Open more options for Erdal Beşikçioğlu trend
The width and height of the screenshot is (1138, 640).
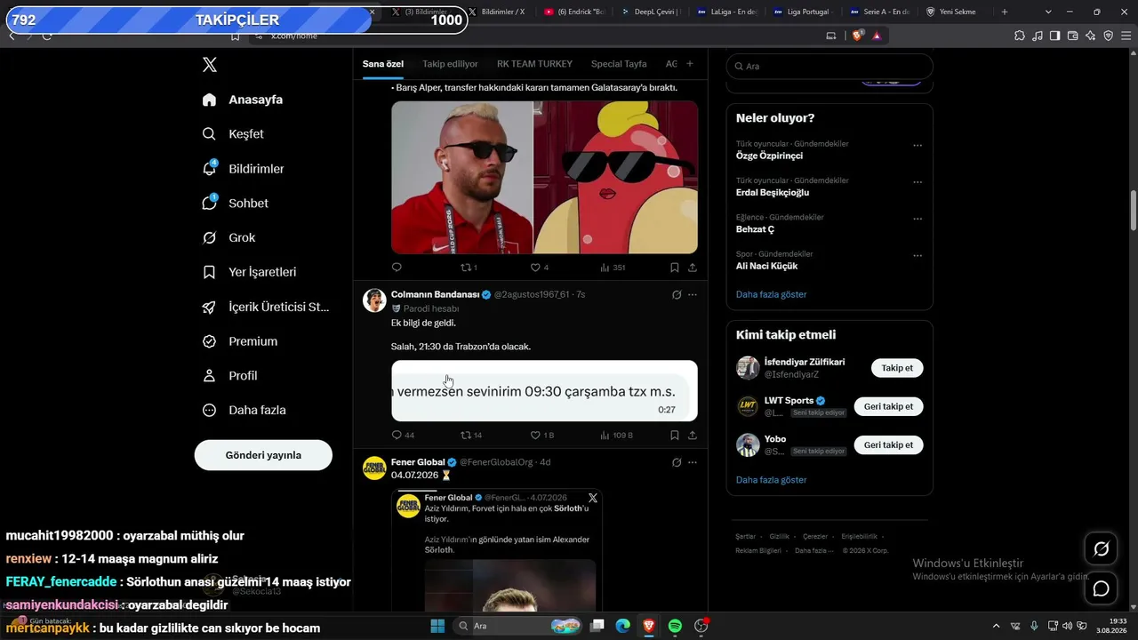(x=918, y=181)
